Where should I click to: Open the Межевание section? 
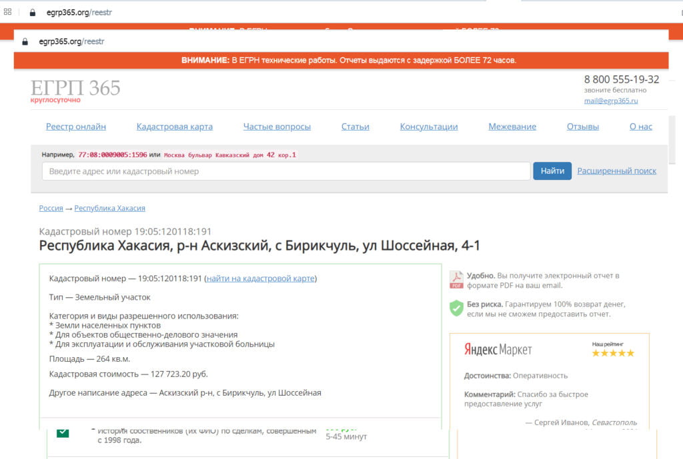(512, 127)
